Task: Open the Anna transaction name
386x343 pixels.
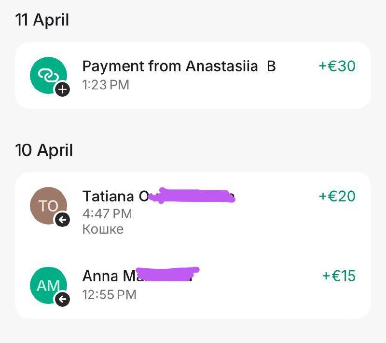Action: pos(107,276)
